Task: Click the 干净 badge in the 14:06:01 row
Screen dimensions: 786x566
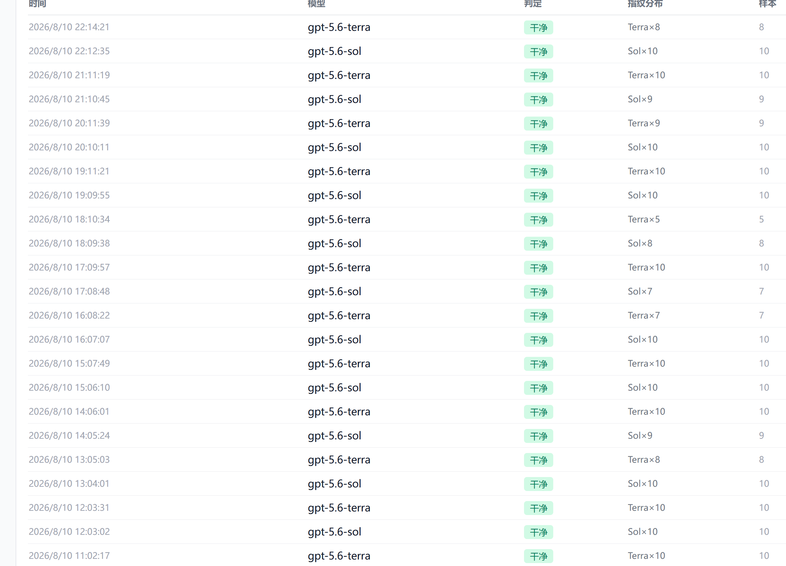Action: click(538, 412)
